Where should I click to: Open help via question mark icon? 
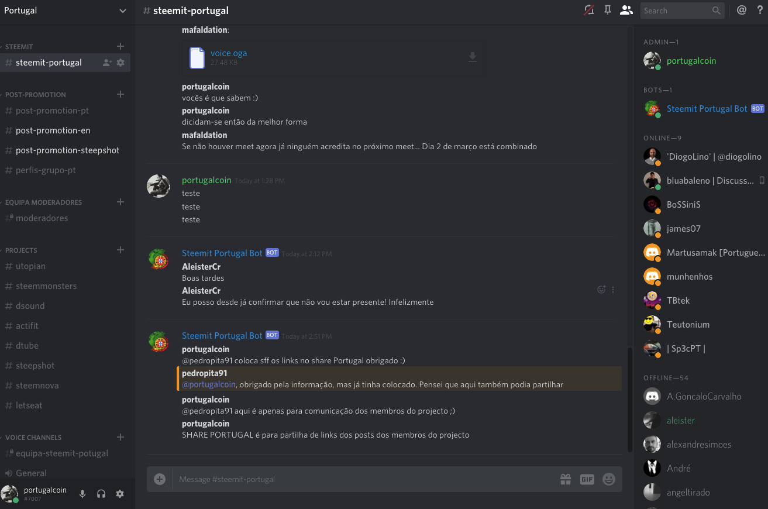click(760, 10)
